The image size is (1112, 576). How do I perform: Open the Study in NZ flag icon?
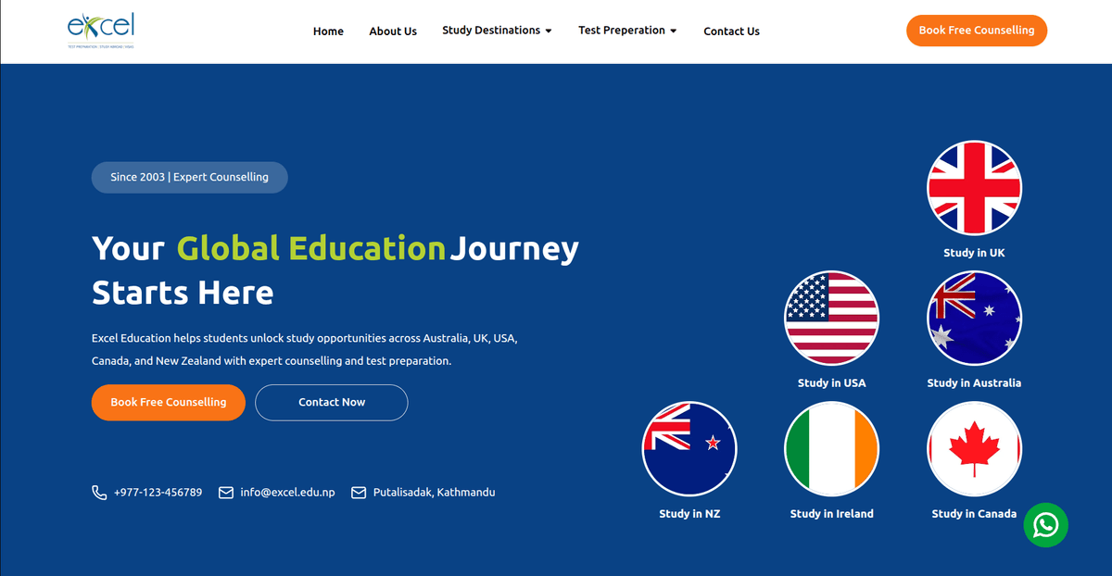(x=689, y=449)
